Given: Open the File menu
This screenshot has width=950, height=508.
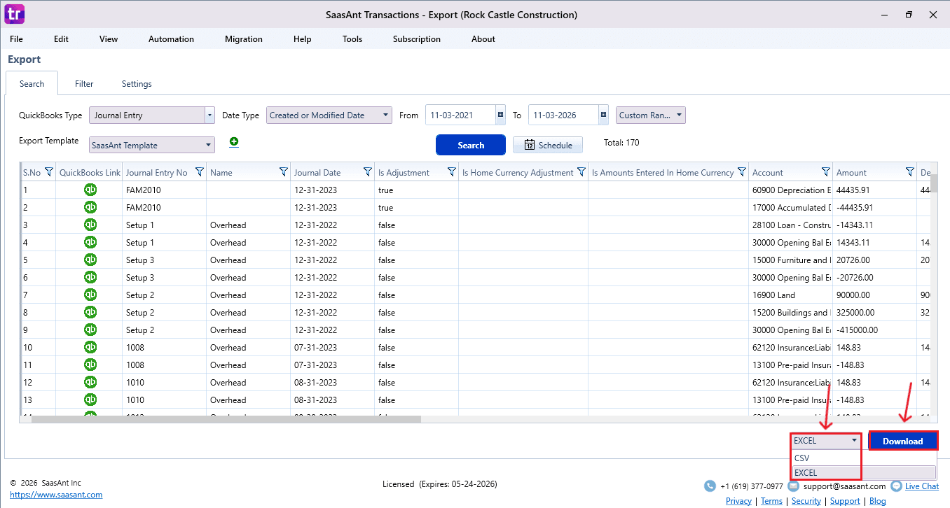Looking at the screenshot, I should click(16, 39).
